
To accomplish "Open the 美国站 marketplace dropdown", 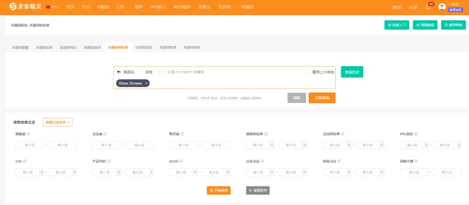I will [128, 72].
